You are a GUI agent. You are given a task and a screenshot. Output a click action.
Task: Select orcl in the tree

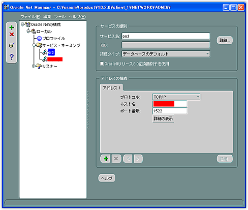click(x=51, y=52)
